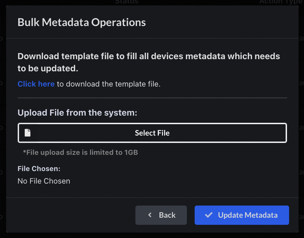
Task: Click the 1GB file size limit note
Action: (81, 152)
